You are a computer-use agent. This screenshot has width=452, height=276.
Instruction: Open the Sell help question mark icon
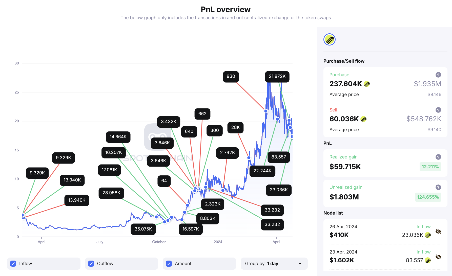click(x=438, y=110)
